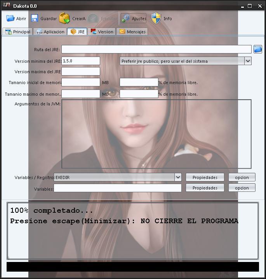Viewport: 266px width, 279px height.
Task: Click the Version maxima del JRE field
Action: click(x=81, y=71)
